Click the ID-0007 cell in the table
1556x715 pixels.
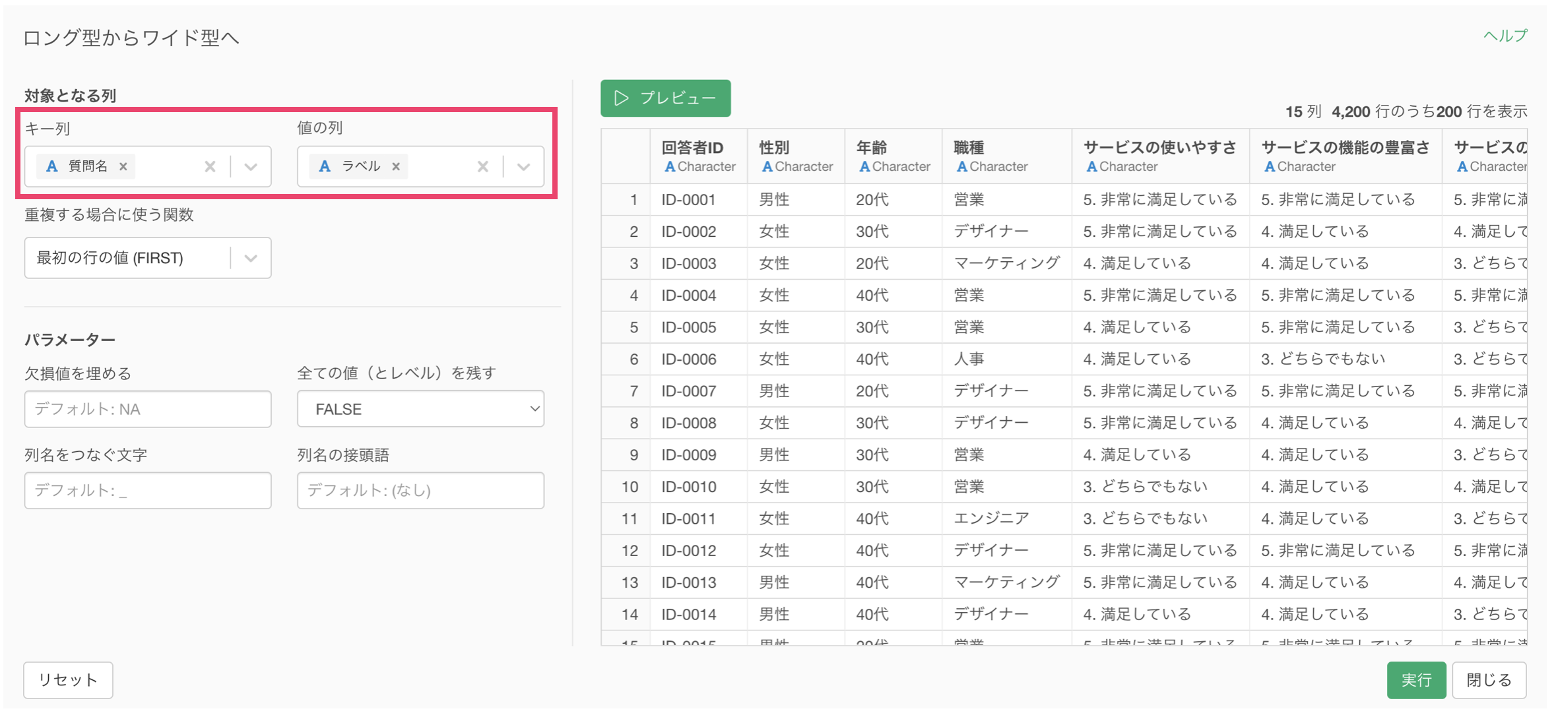pos(689,391)
